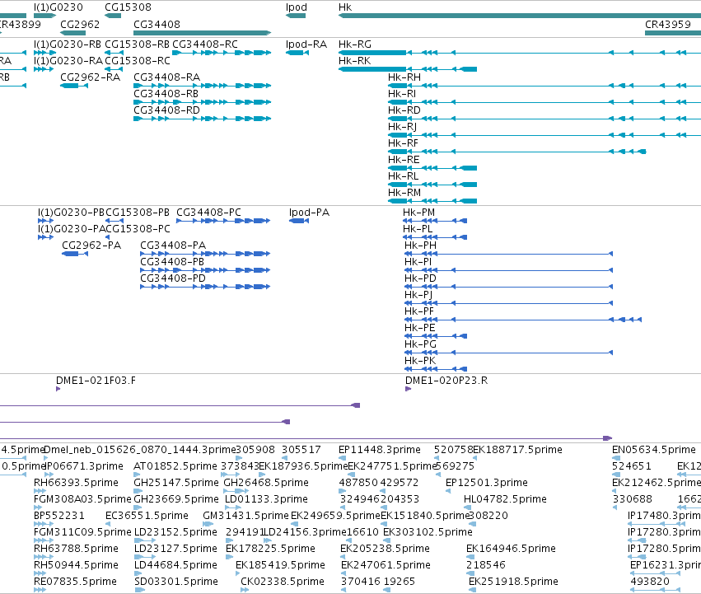Screen dimensions: 701x594
Task: Select CG34408-PD protein label
Action: tap(173, 278)
